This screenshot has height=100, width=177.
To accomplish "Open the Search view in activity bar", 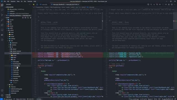I will point(2,10).
